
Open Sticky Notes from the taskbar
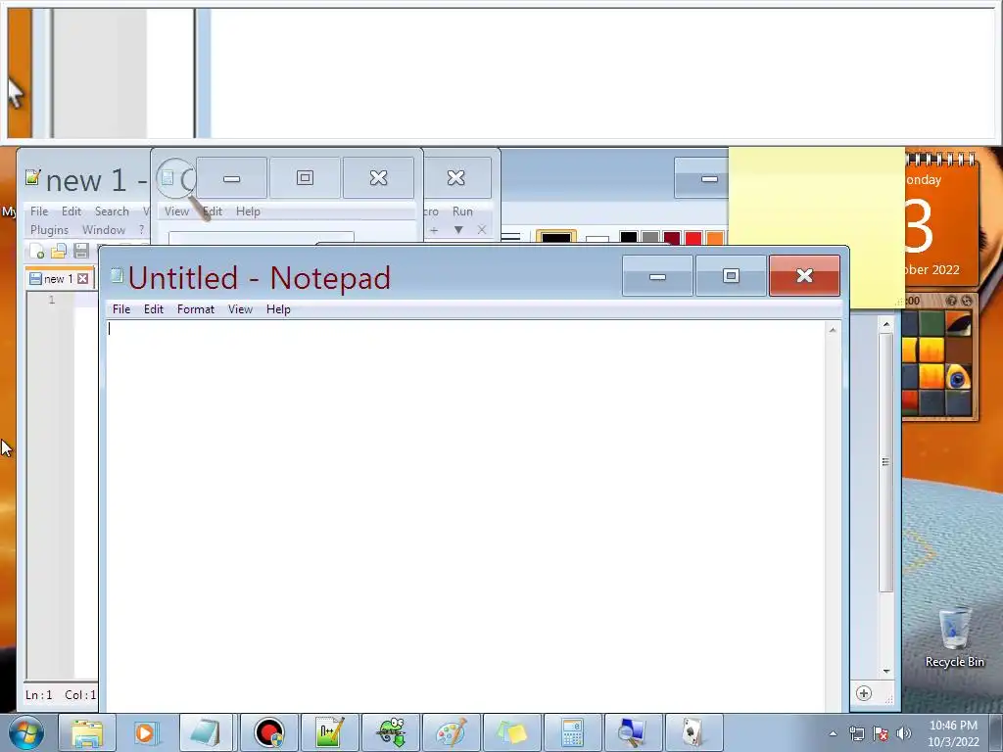click(511, 732)
